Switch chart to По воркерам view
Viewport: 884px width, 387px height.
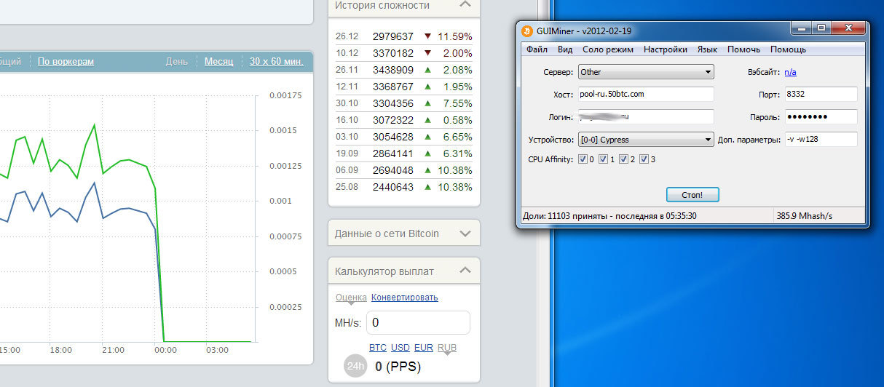[x=66, y=62]
